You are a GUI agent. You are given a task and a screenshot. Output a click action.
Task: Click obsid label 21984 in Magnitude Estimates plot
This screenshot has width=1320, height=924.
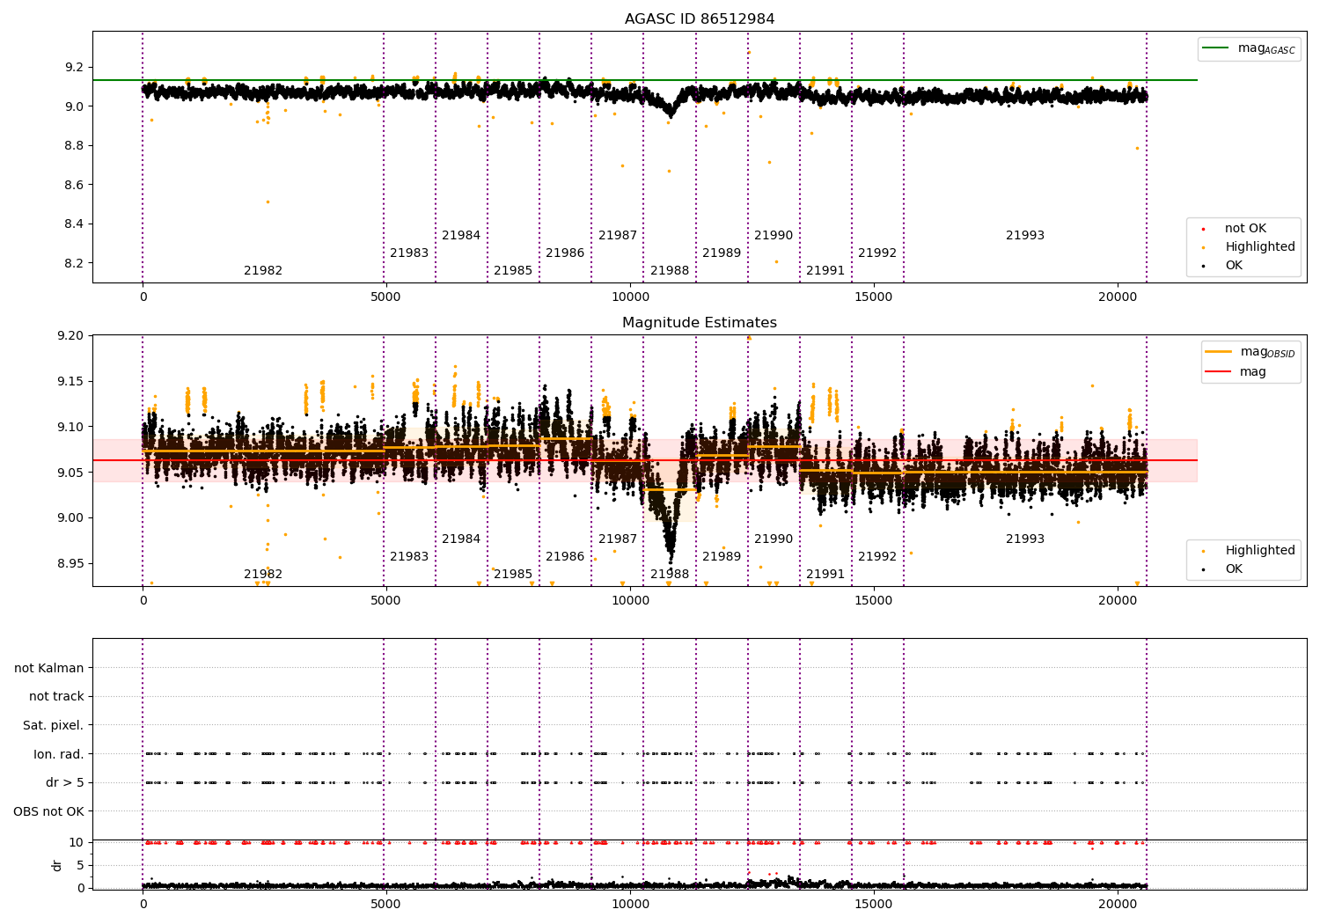461,539
